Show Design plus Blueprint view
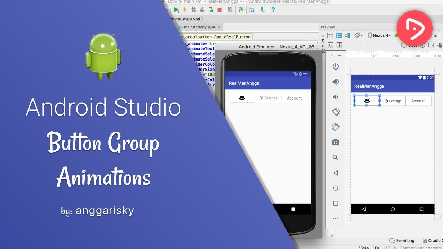The width and height of the screenshot is (443, 249). [347, 35]
